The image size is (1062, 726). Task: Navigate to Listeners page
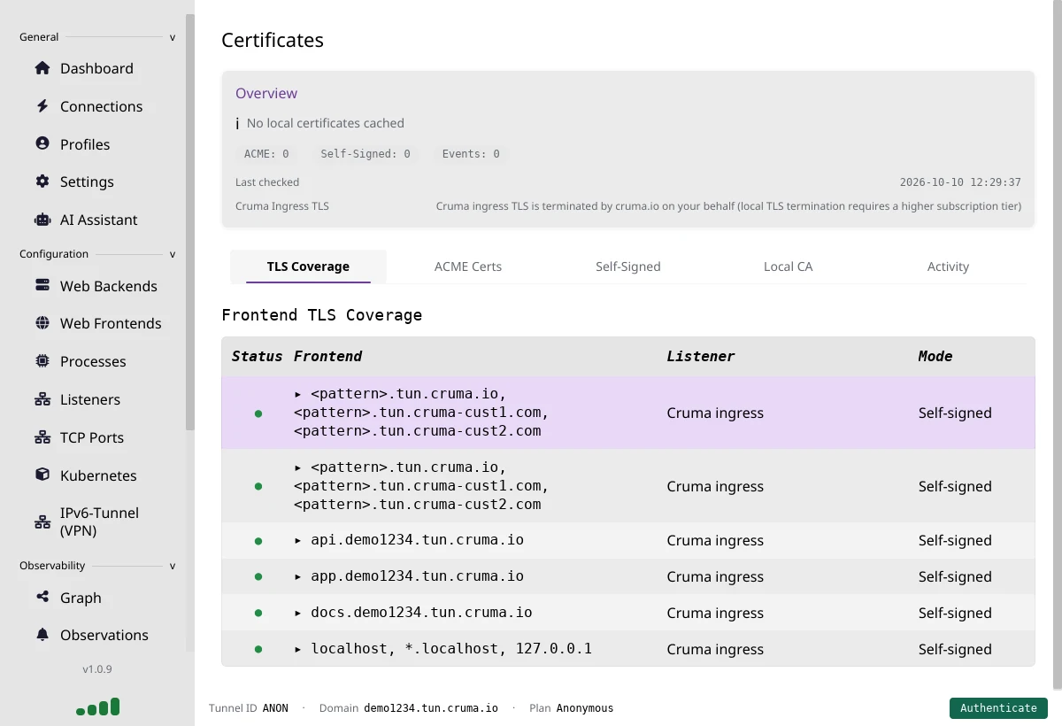(x=90, y=399)
